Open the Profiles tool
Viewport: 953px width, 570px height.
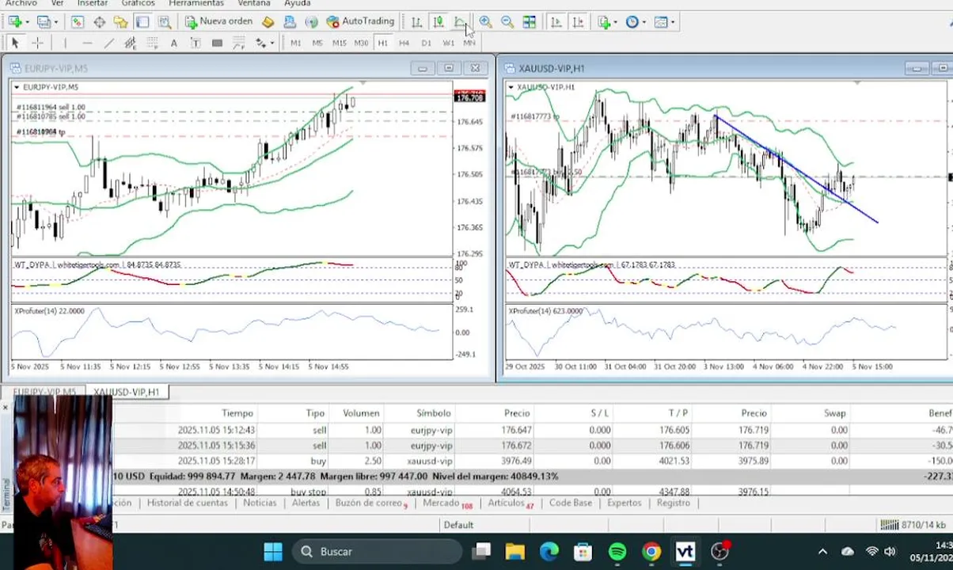[x=43, y=21]
